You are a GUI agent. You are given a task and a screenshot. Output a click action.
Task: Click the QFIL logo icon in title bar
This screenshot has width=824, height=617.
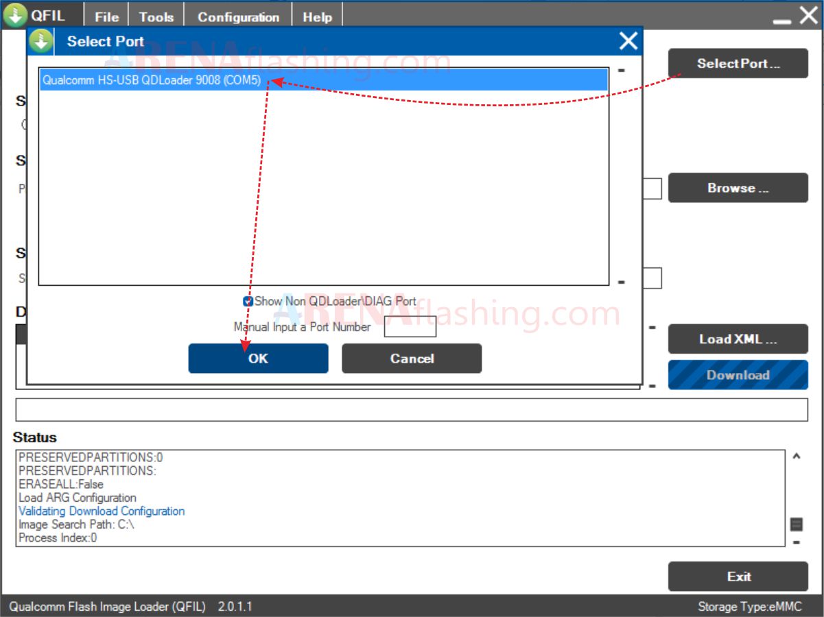(x=15, y=16)
